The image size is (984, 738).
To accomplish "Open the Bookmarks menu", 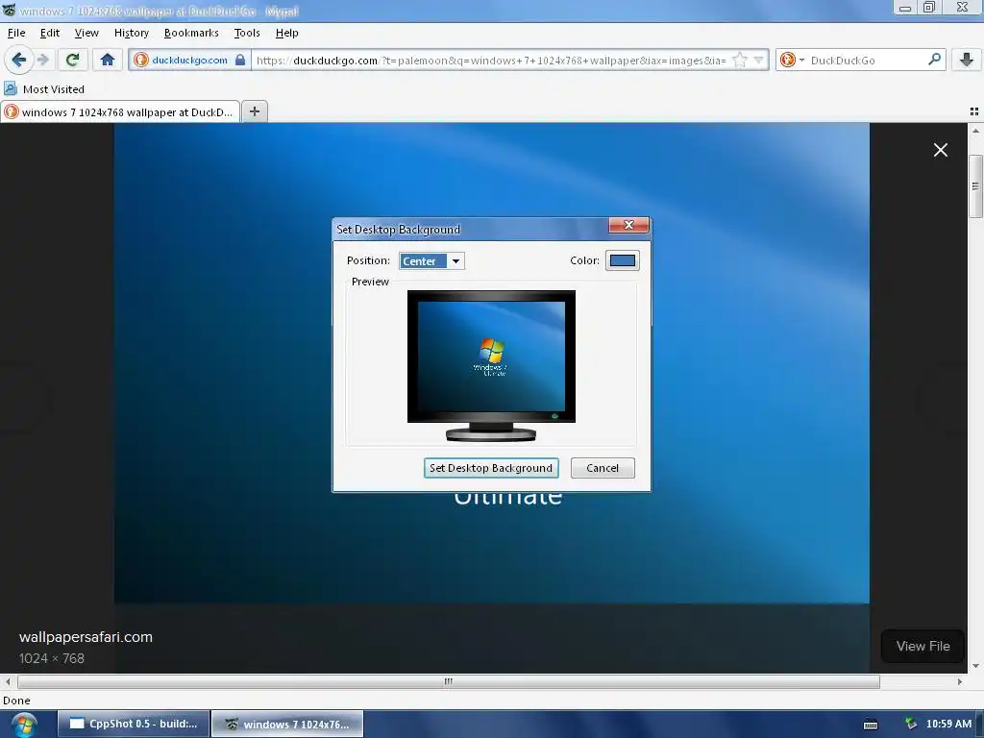I will click(x=191, y=33).
